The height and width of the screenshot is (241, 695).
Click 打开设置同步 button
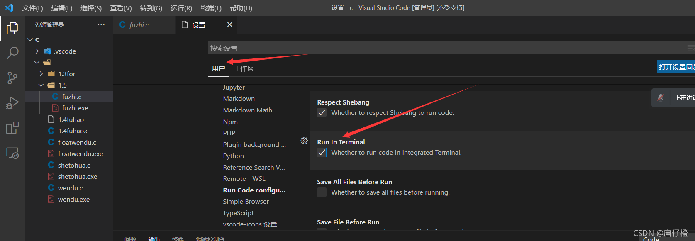coord(676,67)
